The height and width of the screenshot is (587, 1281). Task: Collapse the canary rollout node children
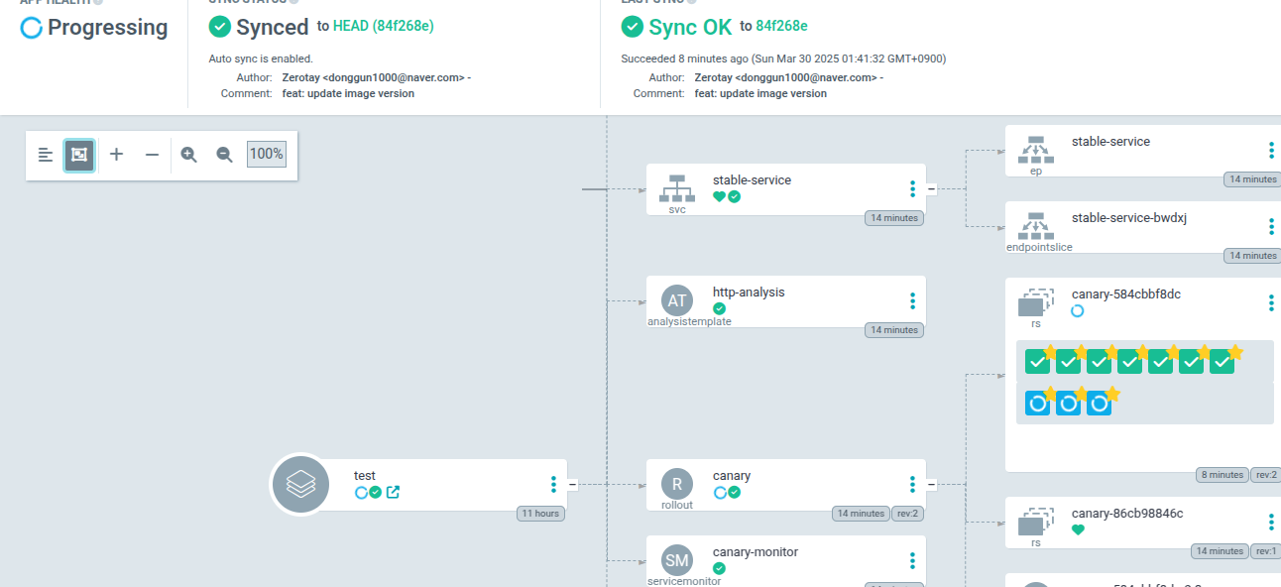click(931, 485)
